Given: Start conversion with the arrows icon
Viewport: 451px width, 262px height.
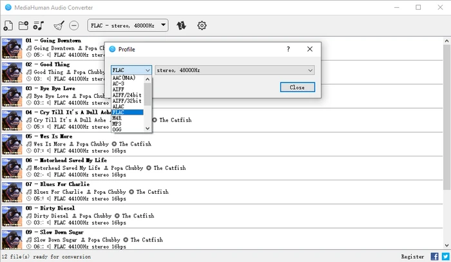Looking at the screenshot, I should click(182, 26).
